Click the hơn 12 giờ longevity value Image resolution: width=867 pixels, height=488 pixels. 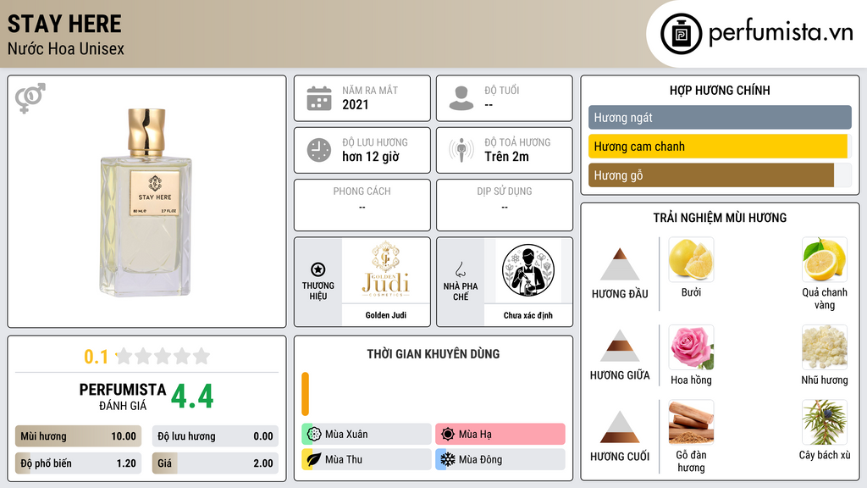point(371,157)
